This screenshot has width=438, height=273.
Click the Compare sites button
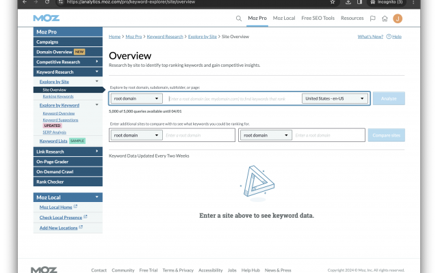(x=386, y=135)
